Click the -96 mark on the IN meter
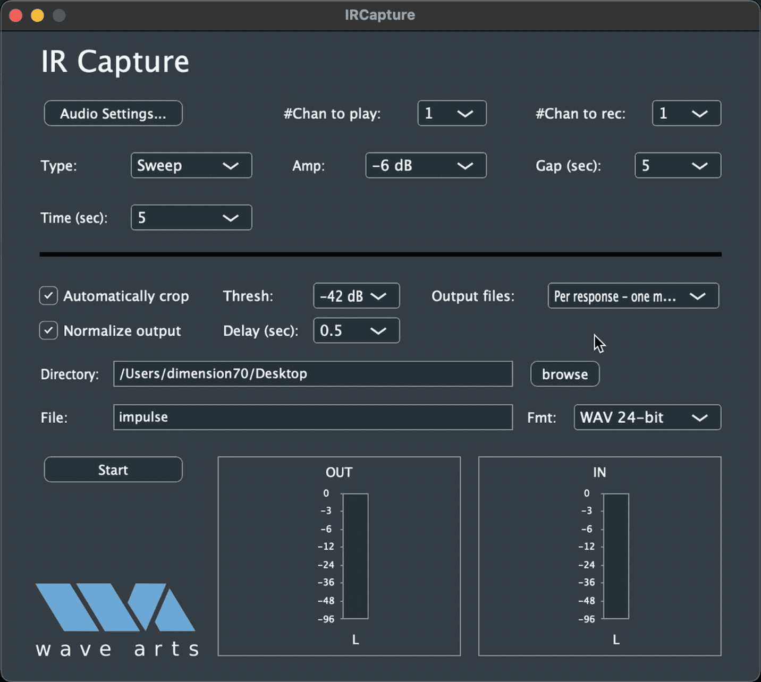 [x=586, y=619]
